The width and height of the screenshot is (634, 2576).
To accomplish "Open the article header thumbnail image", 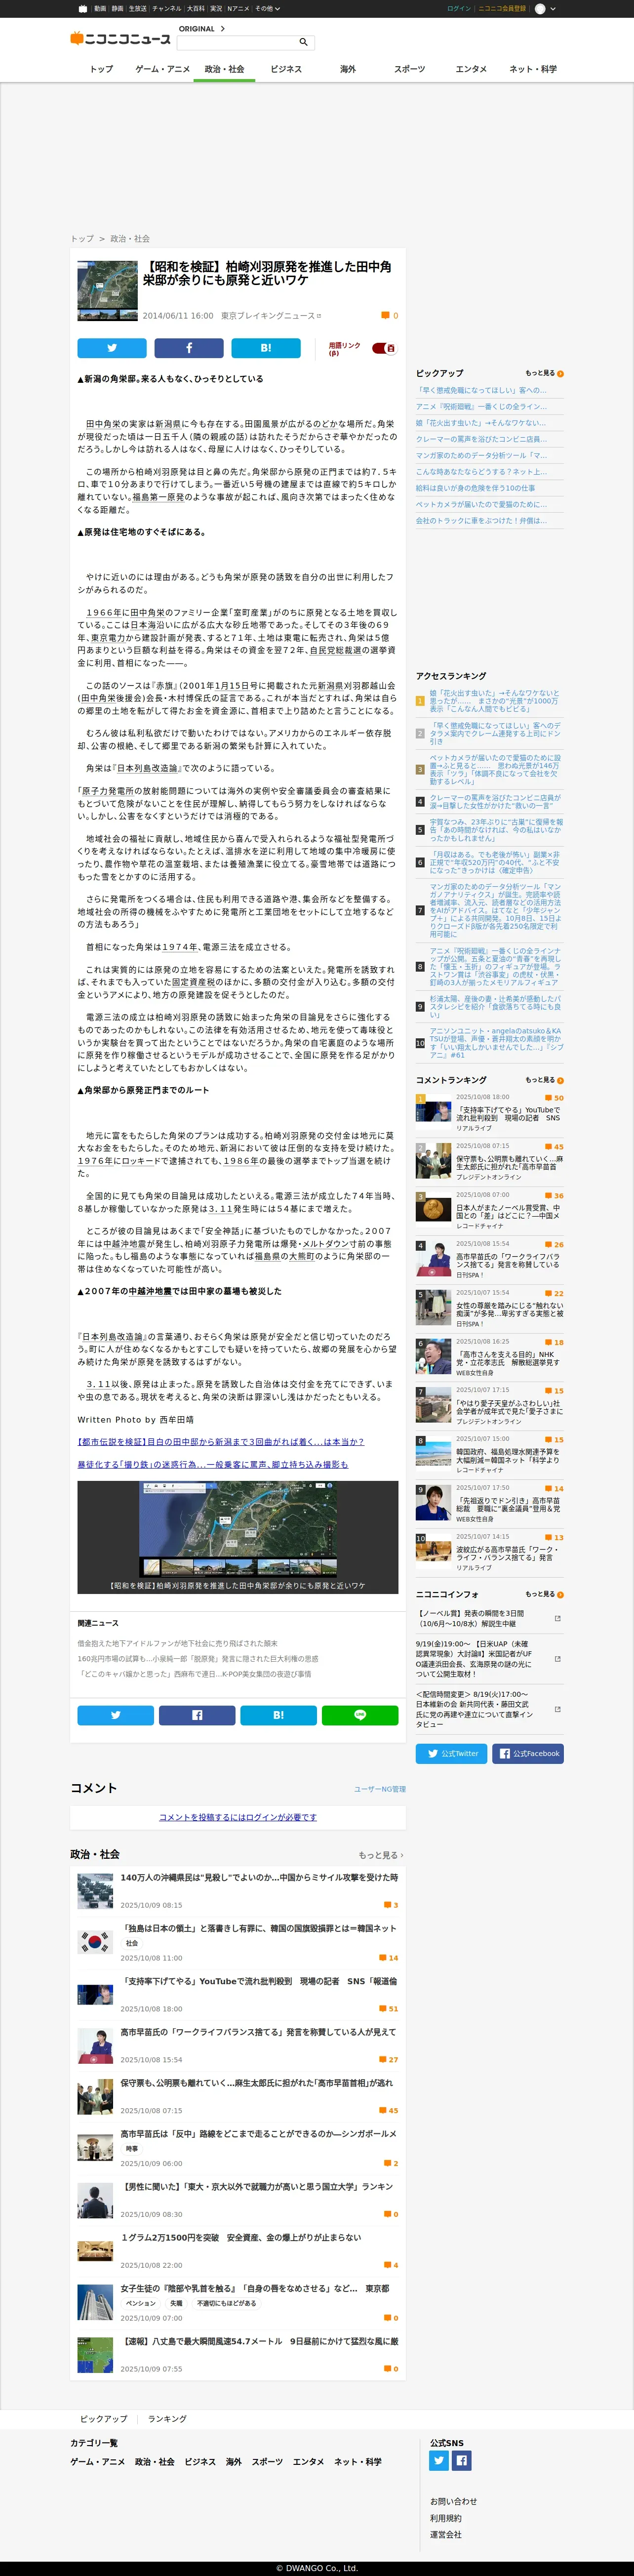I will coord(107,291).
